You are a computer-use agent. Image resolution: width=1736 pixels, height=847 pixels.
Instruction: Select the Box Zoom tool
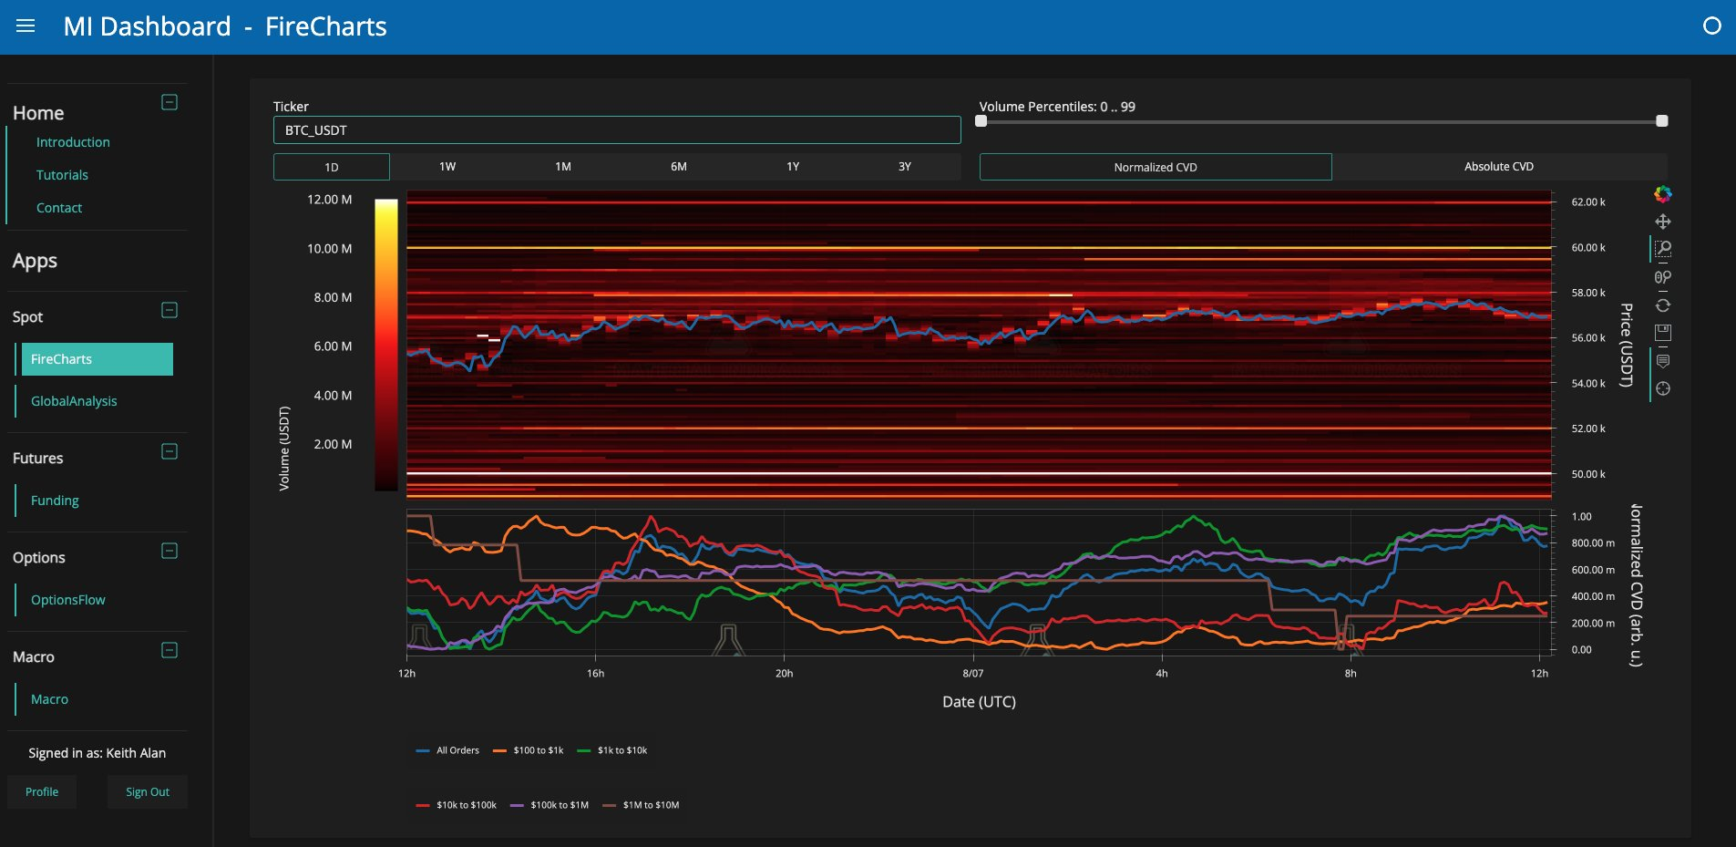(x=1663, y=249)
